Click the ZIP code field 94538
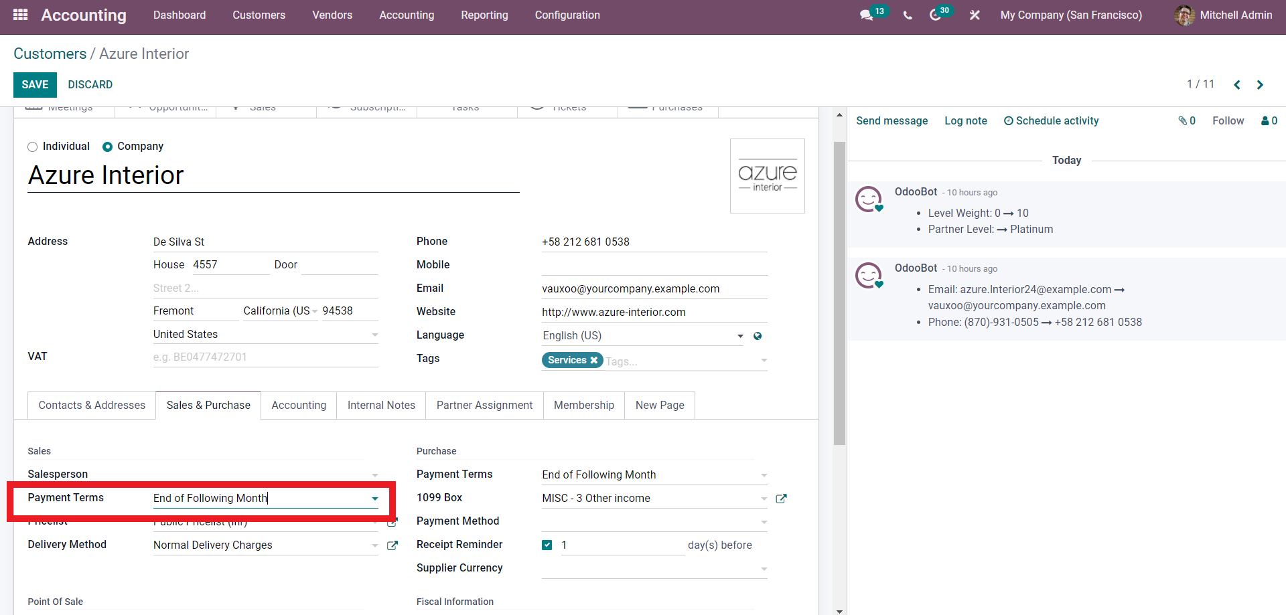This screenshot has height=615, width=1286. click(x=350, y=311)
